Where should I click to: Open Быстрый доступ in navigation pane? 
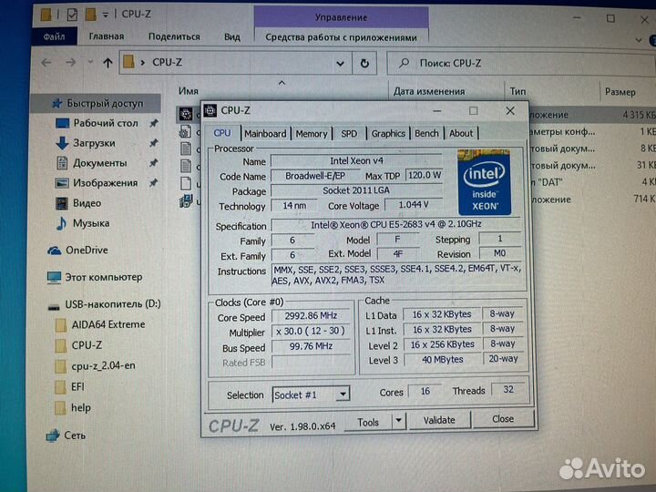(x=97, y=103)
